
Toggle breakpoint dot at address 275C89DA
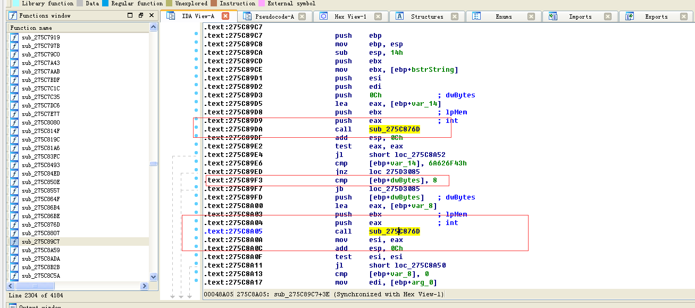tap(196, 128)
